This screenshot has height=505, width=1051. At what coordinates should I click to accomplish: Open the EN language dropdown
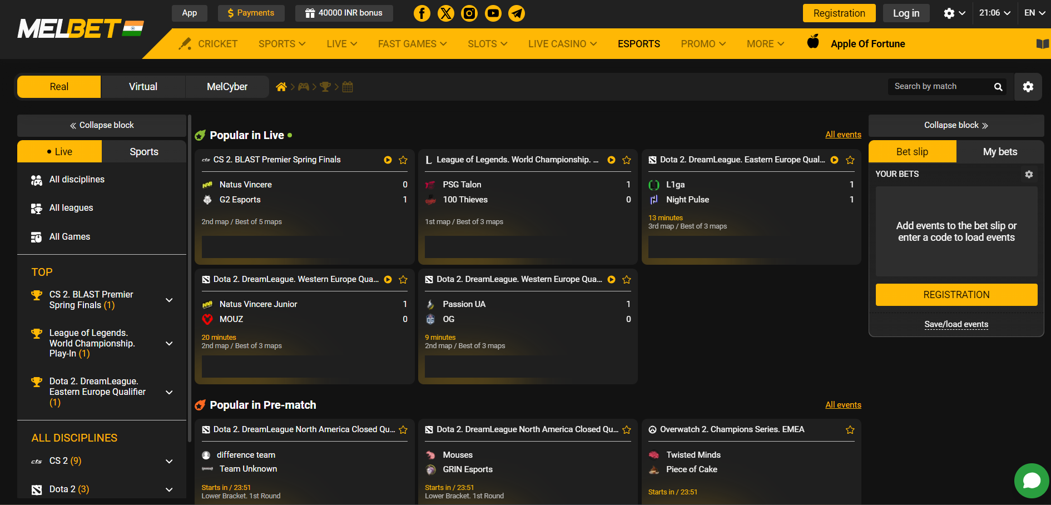click(x=1033, y=12)
